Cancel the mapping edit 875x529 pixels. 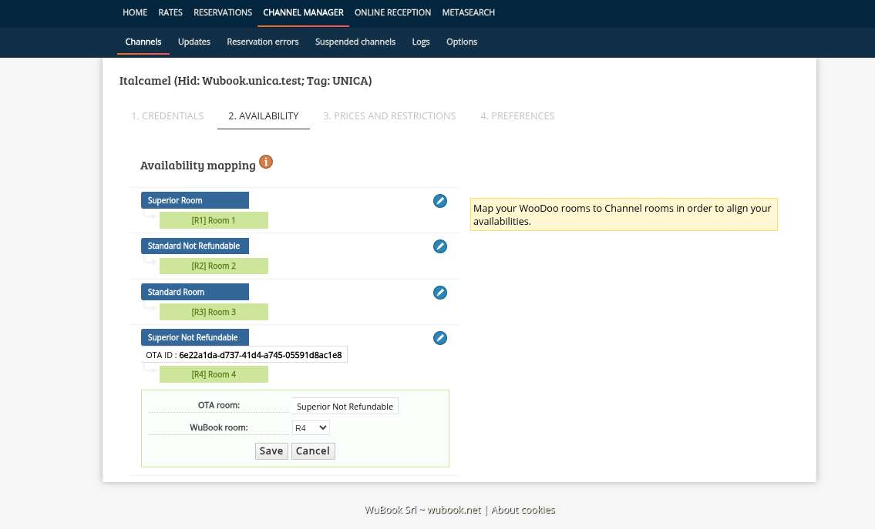(x=312, y=451)
